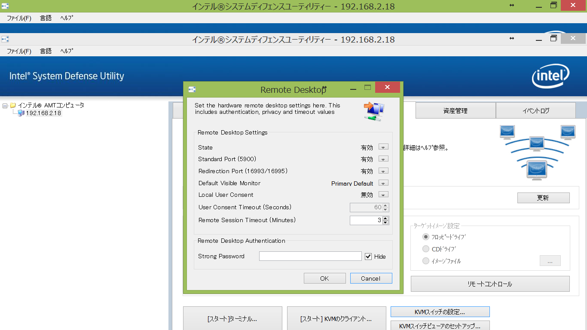587x330 pixels.
Task: Click Cancel in the Remote Desktop dialog
Action: tap(371, 278)
